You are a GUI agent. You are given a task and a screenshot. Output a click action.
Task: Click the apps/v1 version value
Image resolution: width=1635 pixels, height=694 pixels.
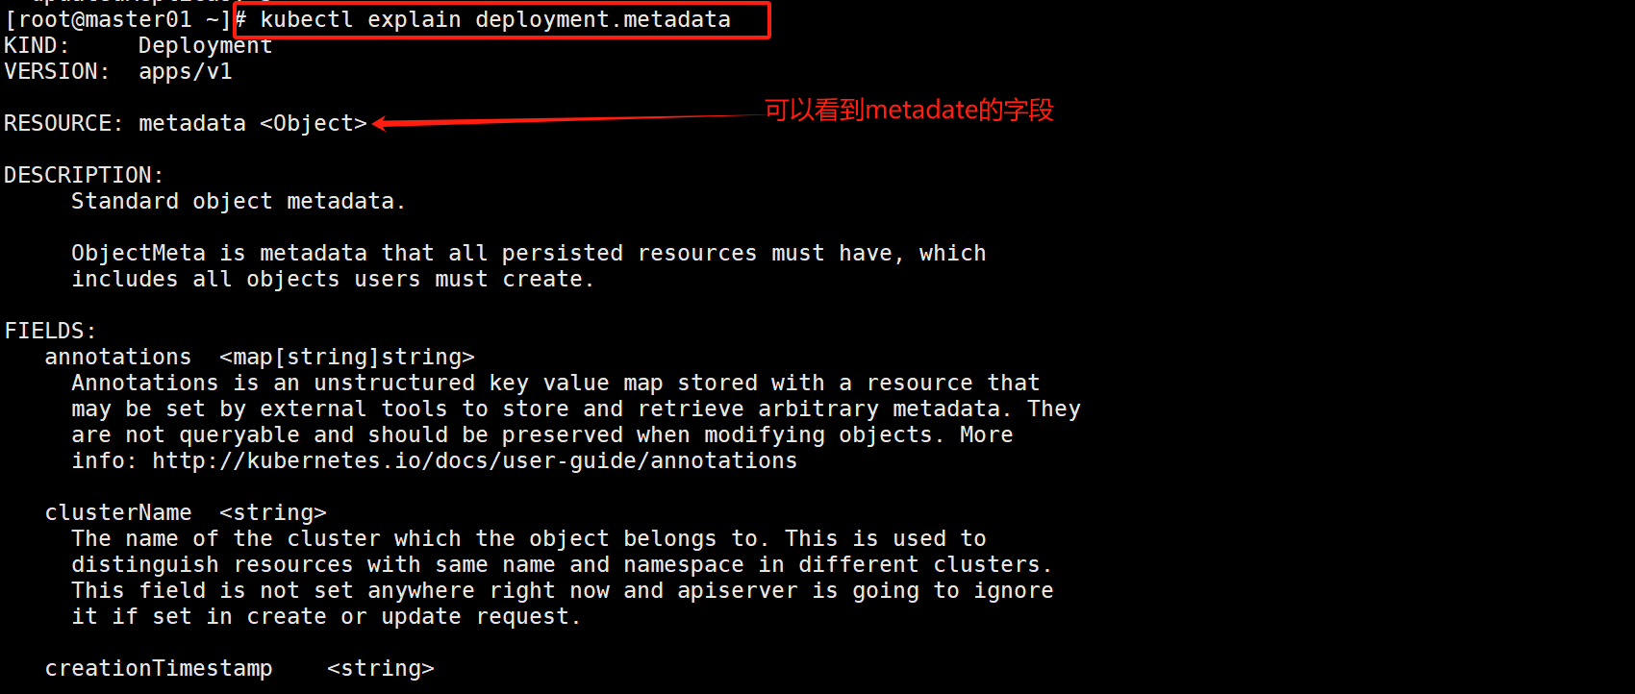[186, 72]
